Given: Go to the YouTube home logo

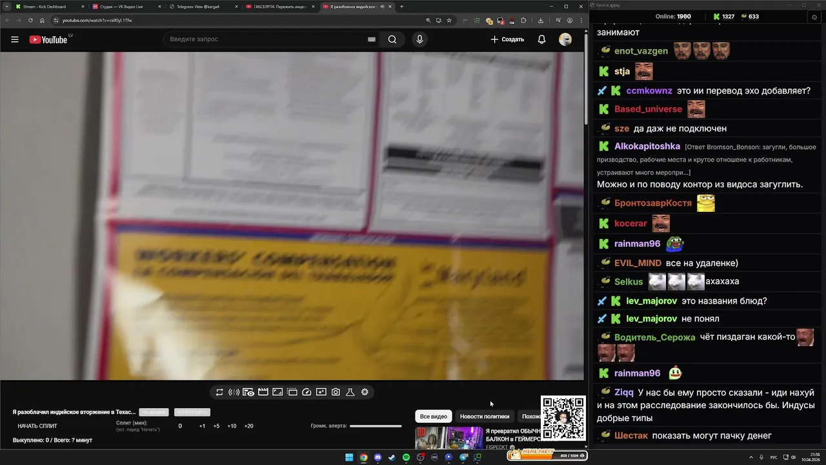Looking at the screenshot, I should tap(48, 39).
